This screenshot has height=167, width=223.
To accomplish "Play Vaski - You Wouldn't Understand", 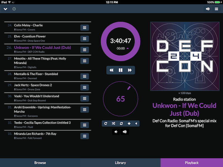I will coord(37,96).
